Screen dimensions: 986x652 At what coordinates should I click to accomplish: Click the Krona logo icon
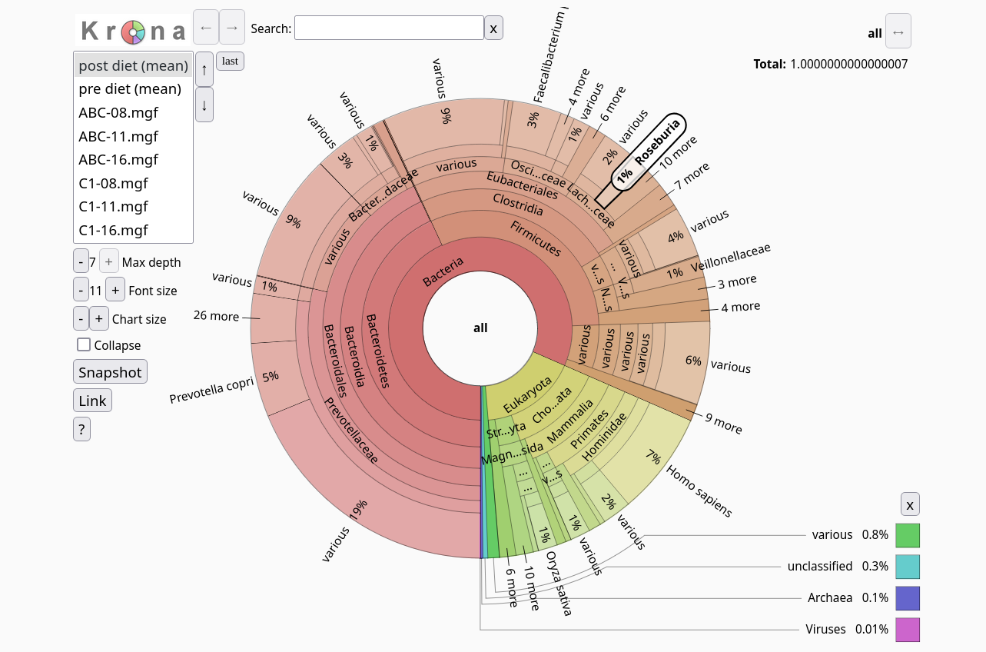134,31
